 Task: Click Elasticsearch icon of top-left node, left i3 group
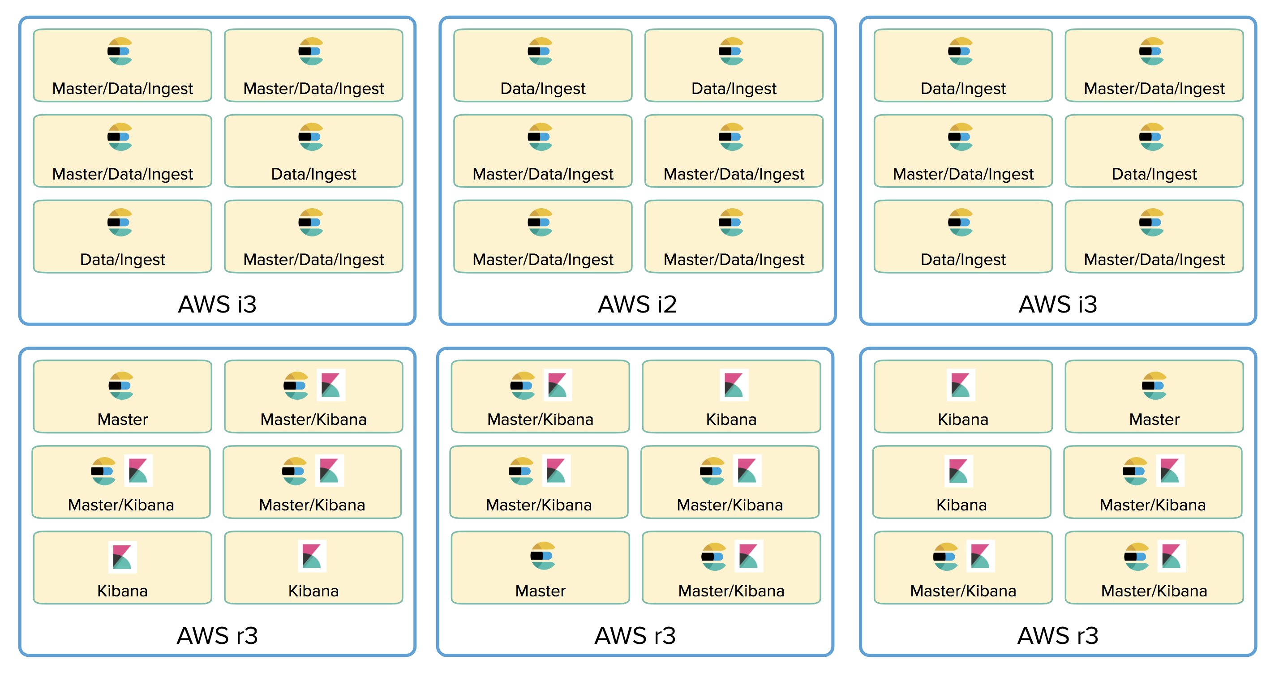(x=120, y=51)
